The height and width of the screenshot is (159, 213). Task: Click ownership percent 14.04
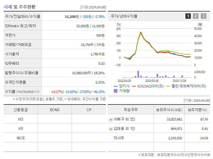pos(204,138)
